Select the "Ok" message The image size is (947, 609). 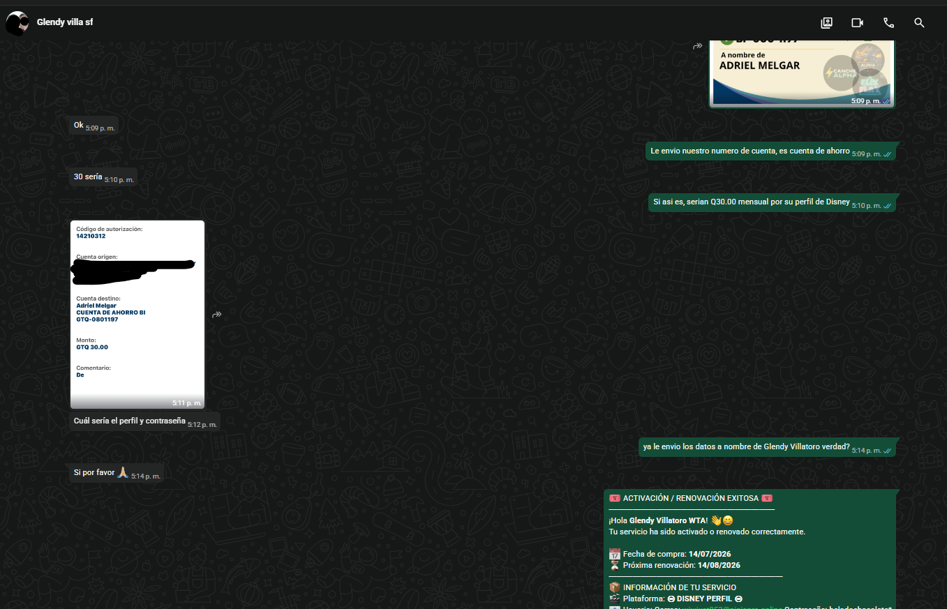click(x=94, y=126)
